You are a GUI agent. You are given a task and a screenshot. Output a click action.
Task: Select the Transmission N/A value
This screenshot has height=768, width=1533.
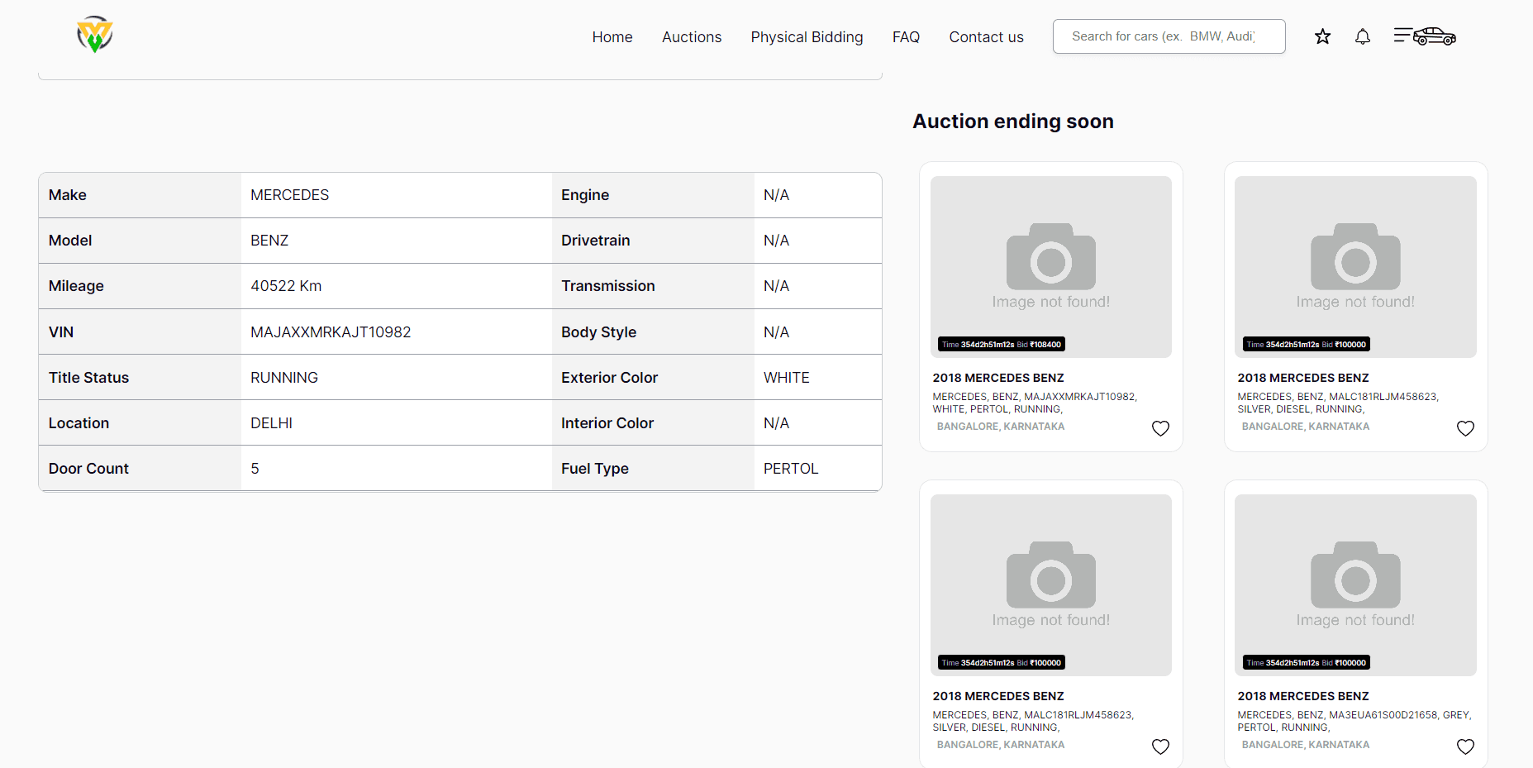pos(776,286)
